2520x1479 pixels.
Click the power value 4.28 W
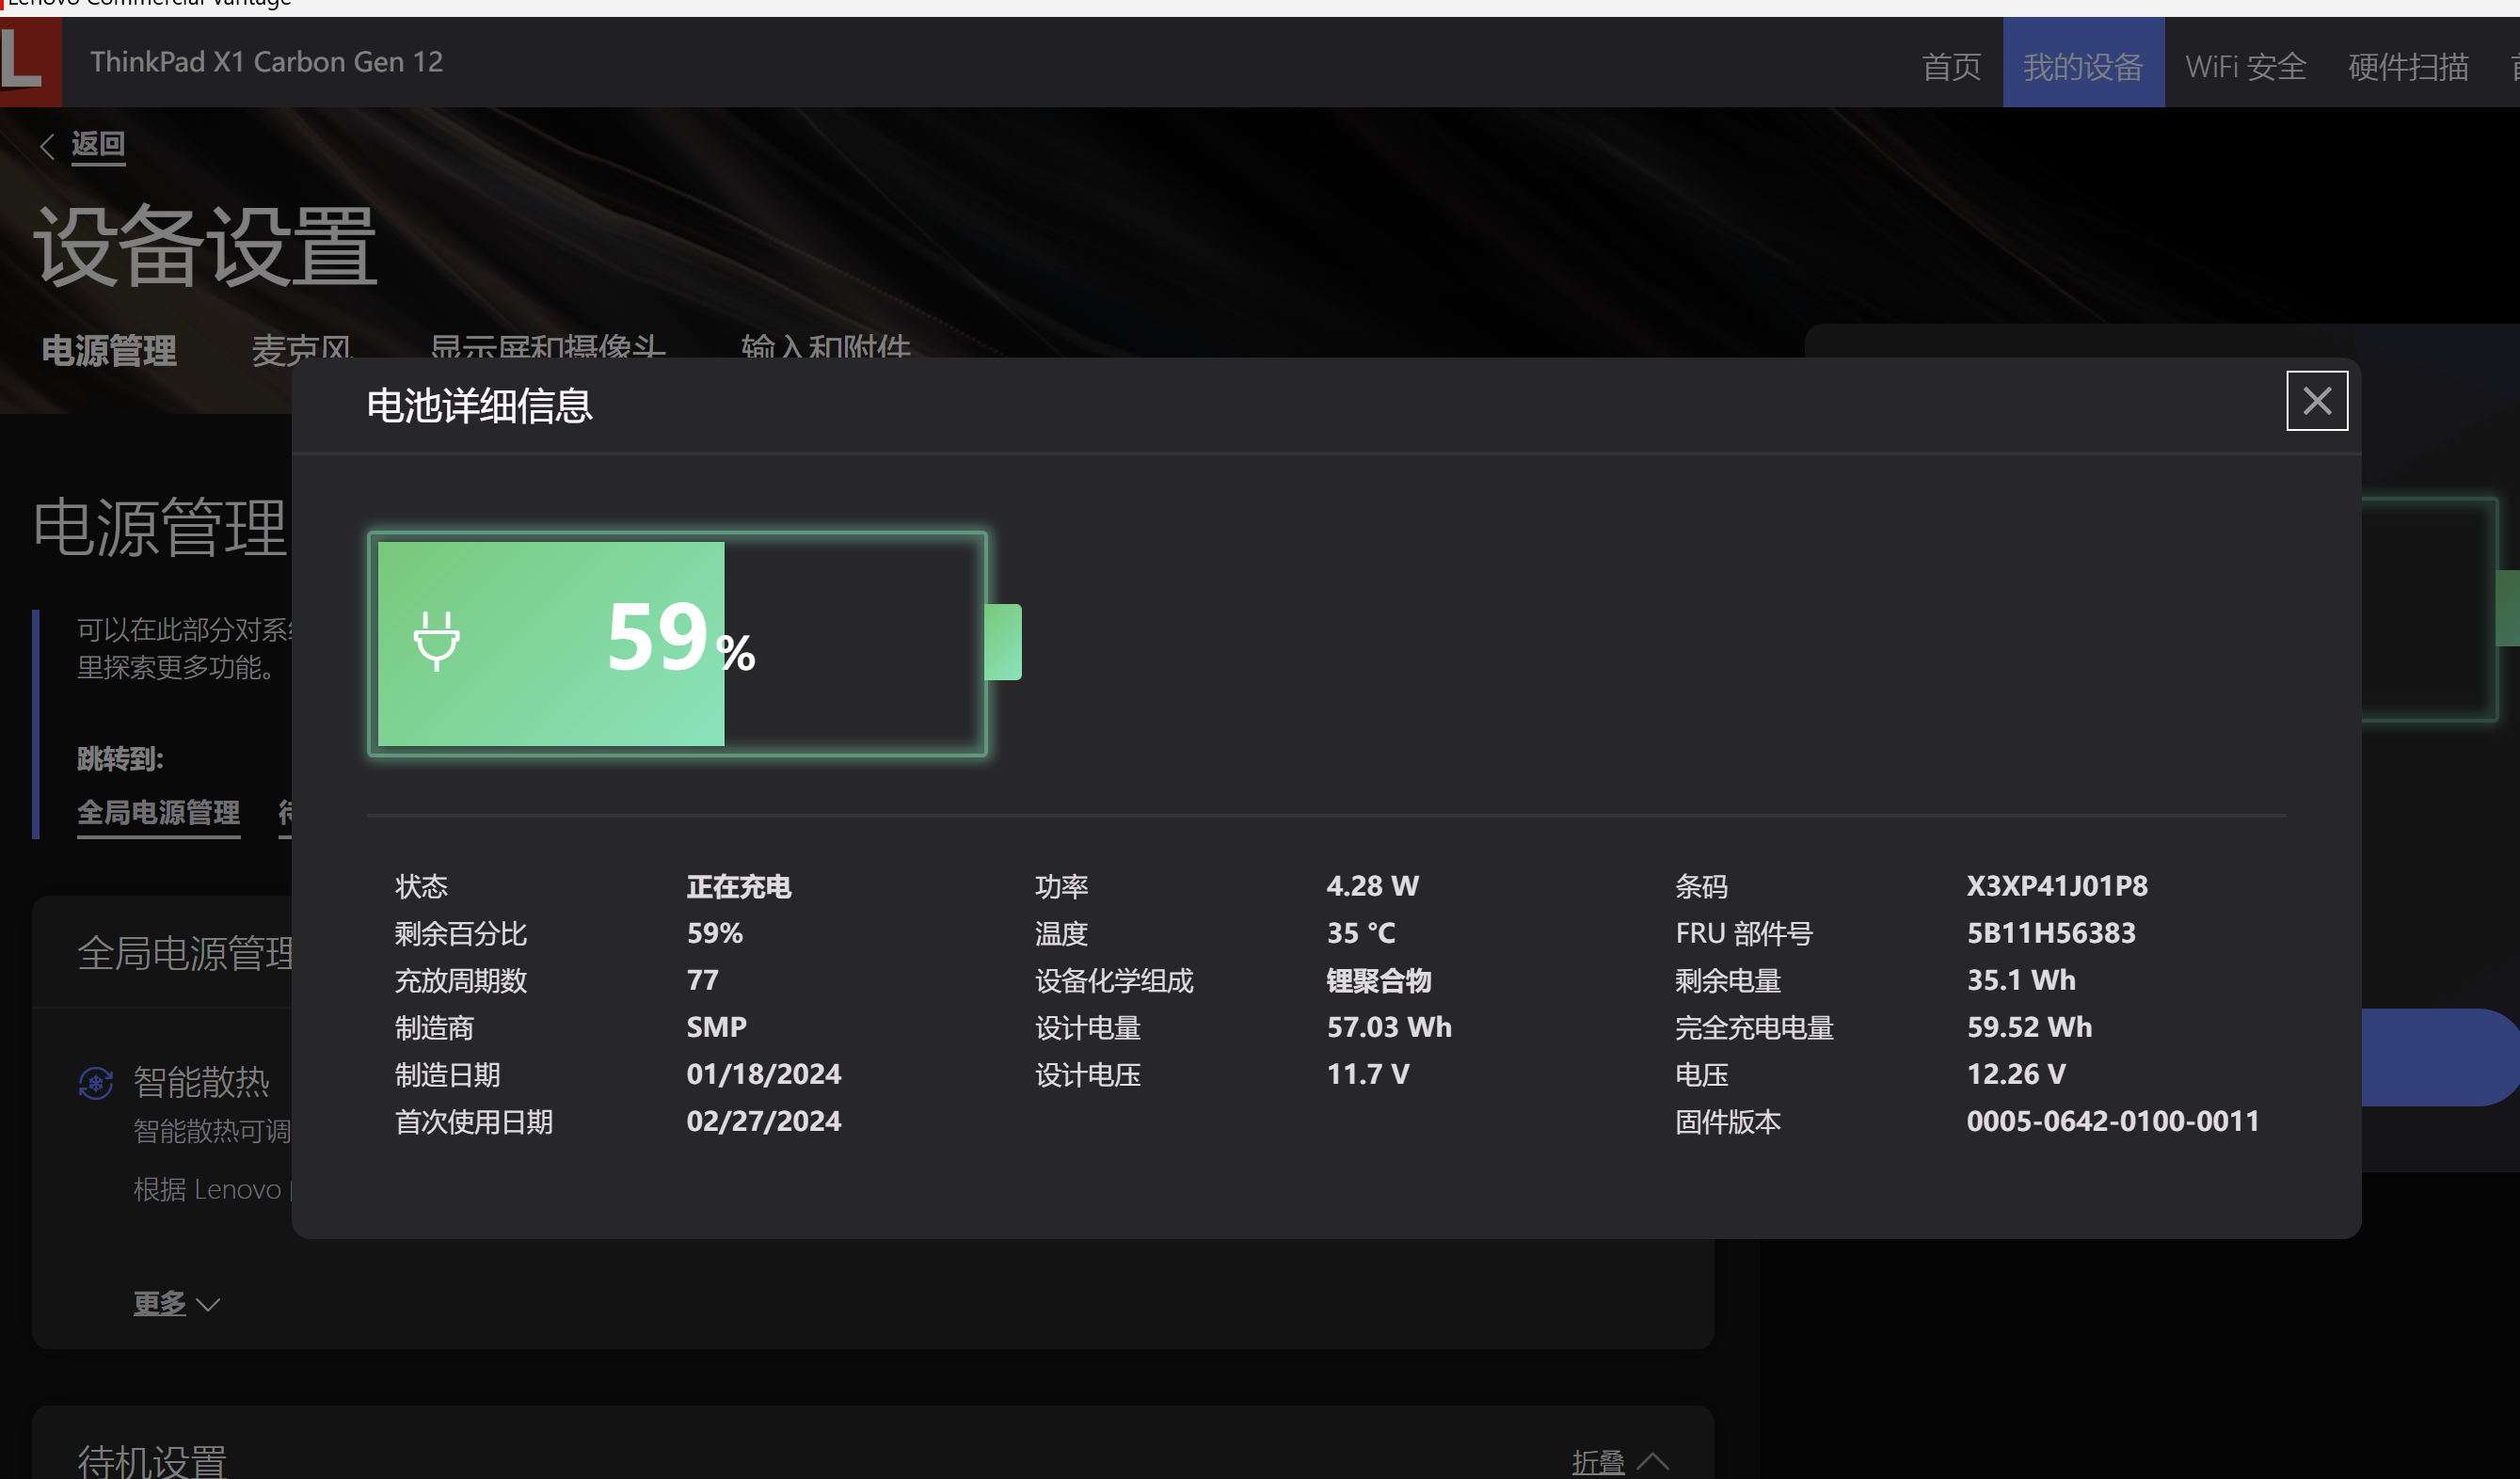[x=1372, y=886]
